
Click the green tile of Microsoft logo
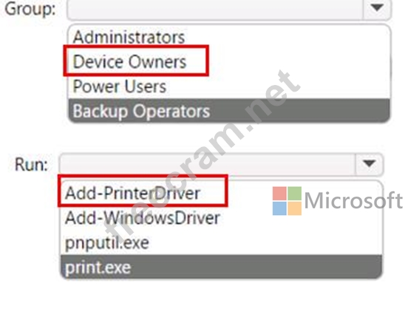295,194
